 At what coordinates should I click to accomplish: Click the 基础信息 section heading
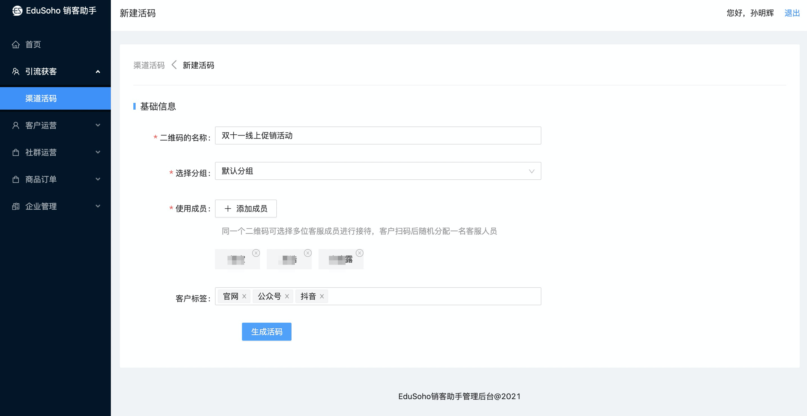click(x=158, y=107)
